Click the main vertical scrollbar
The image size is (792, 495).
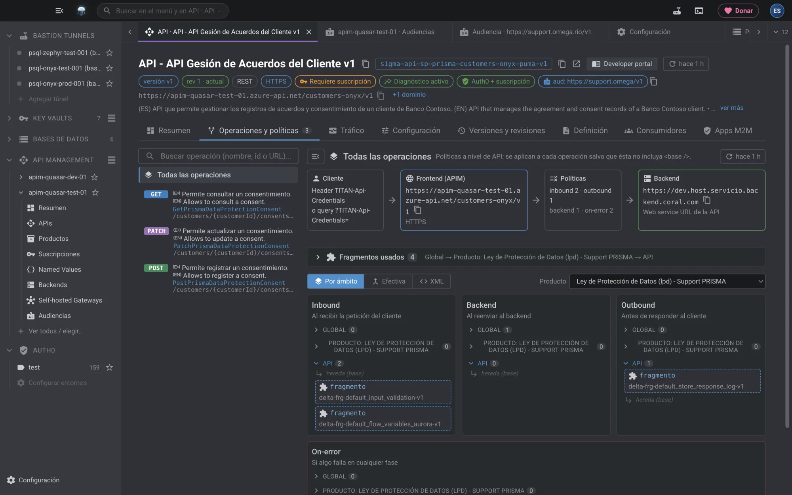[787, 236]
